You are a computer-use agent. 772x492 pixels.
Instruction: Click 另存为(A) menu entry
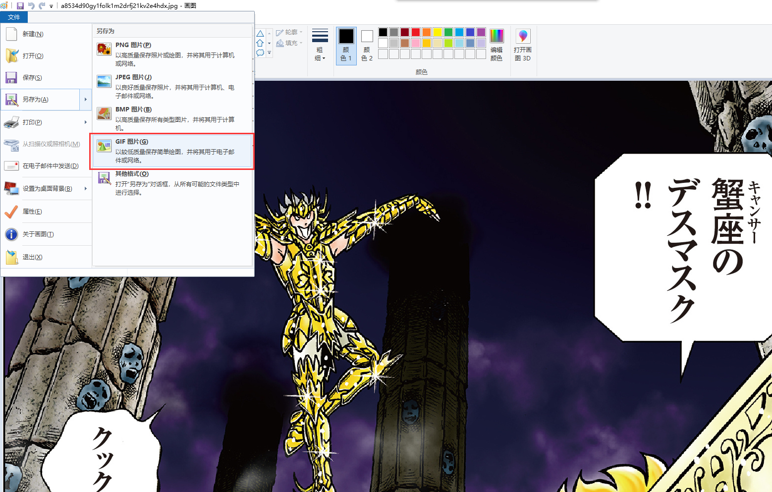41,100
